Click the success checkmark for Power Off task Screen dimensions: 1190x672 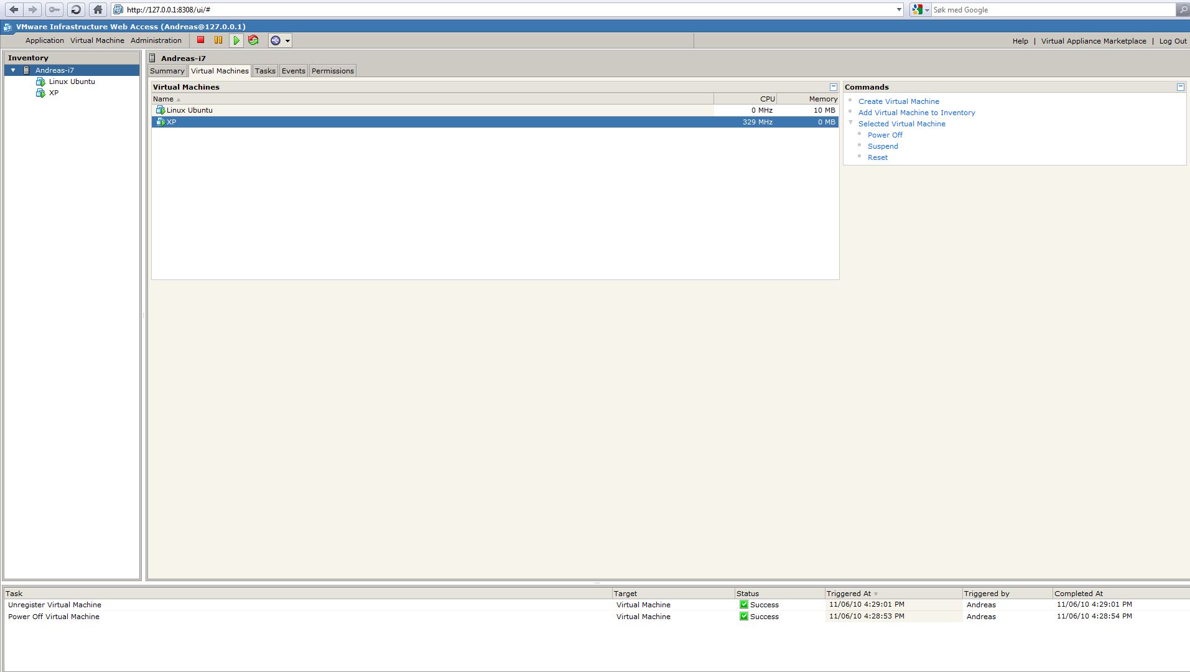point(743,616)
